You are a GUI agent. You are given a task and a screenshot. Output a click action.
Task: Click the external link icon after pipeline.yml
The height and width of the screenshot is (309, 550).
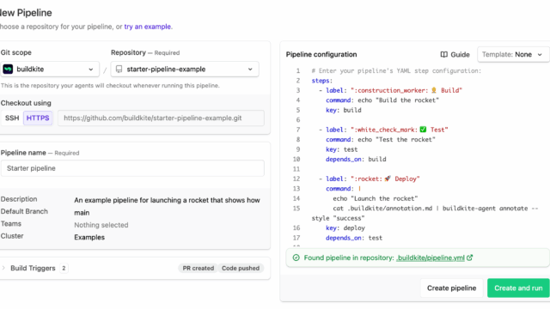[470, 257]
